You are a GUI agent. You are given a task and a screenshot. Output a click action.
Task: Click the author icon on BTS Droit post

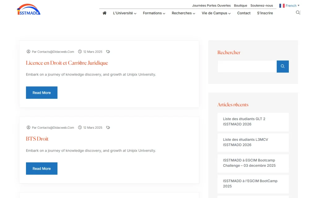[28, 127]
